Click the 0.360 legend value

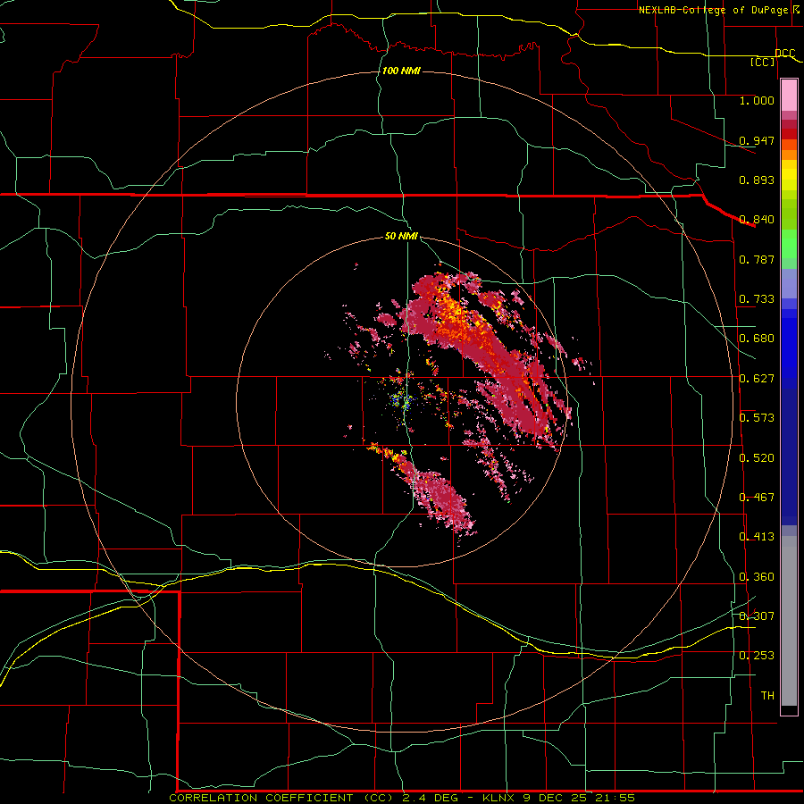[757, 577]
